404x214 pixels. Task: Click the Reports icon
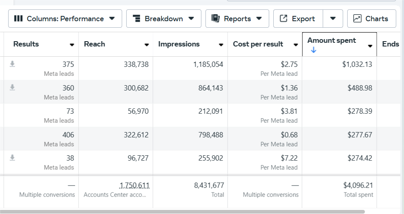(216, 19)
